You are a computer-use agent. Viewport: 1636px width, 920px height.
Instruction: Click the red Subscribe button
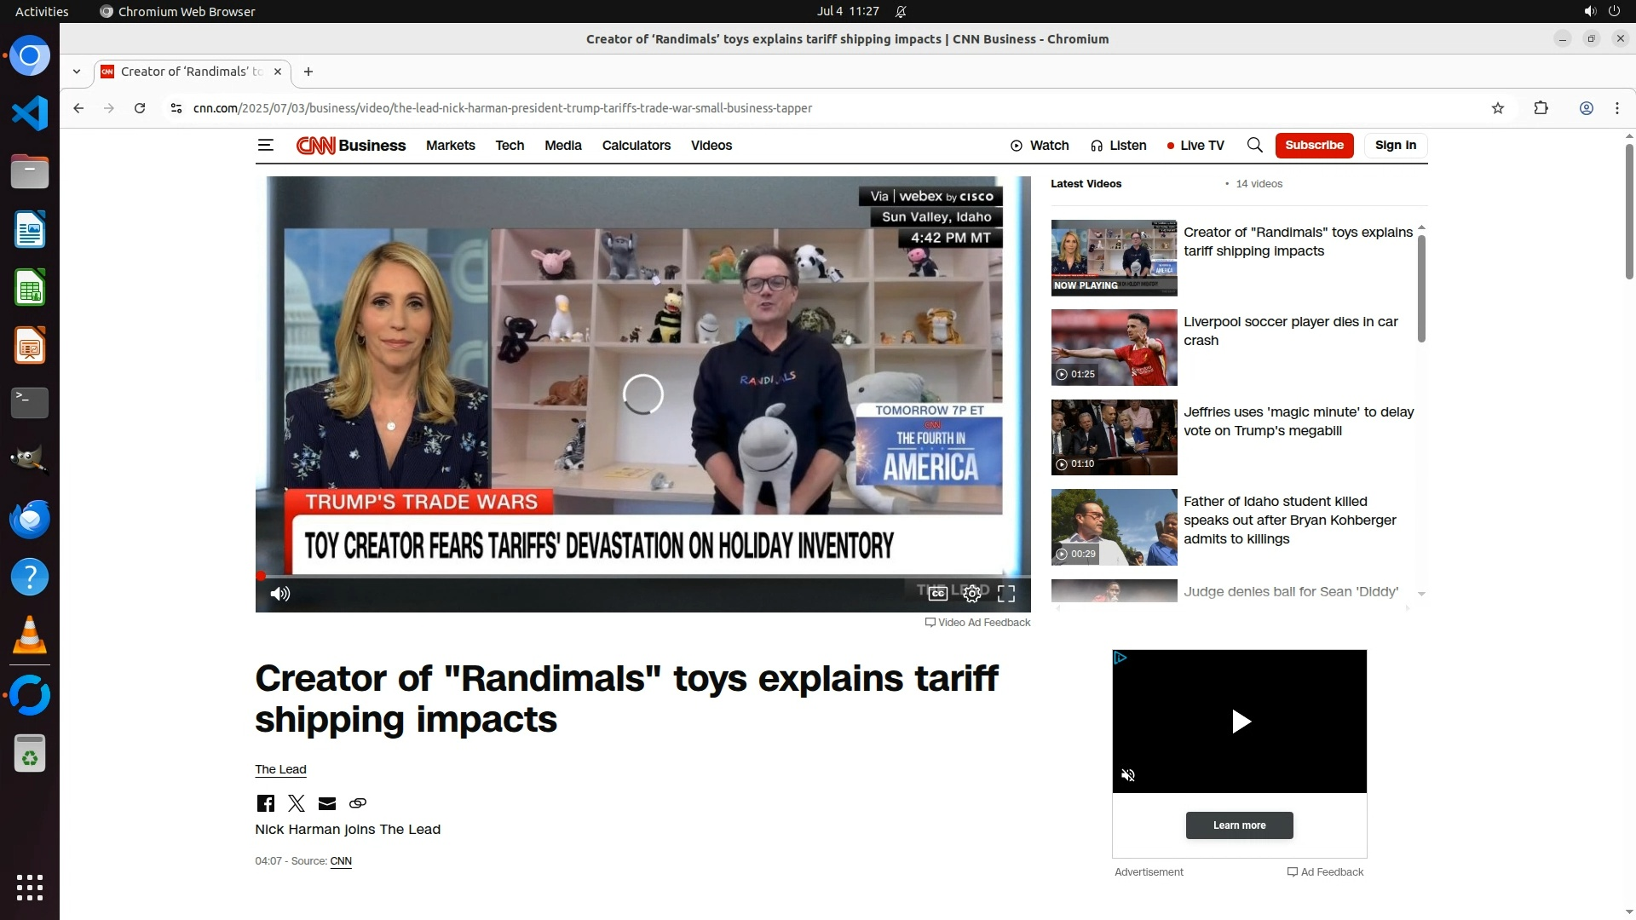(1314, 146)
